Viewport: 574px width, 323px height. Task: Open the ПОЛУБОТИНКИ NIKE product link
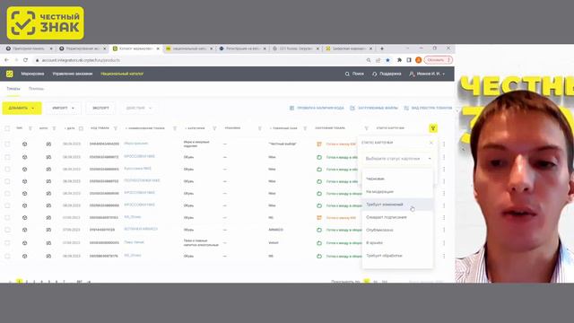coord(142,180)
